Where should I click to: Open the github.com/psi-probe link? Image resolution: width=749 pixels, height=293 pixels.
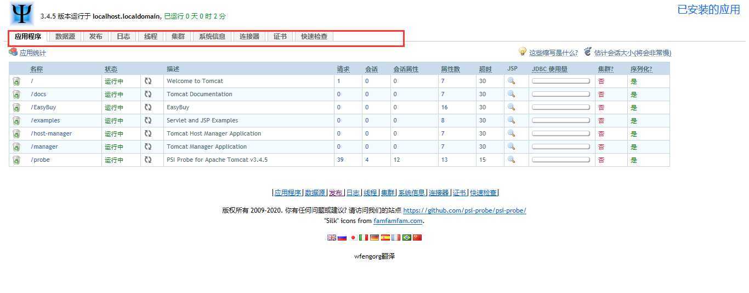pyautogui.click(x=464, y=210)
